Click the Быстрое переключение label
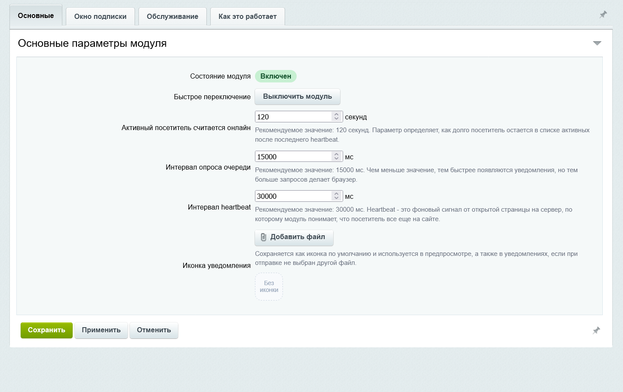Viewport: 623px width, 392px height. (x=212, y=97)
